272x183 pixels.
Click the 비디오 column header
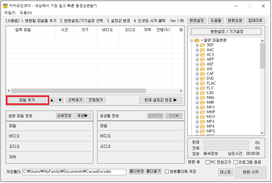(108, 30)
